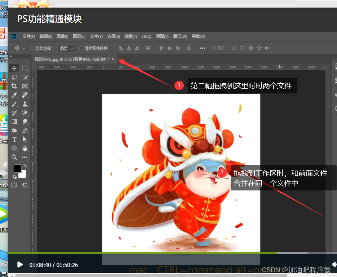Change the screen mode
The height and width of the screenshot is (277, 337).
coord(25,185)
